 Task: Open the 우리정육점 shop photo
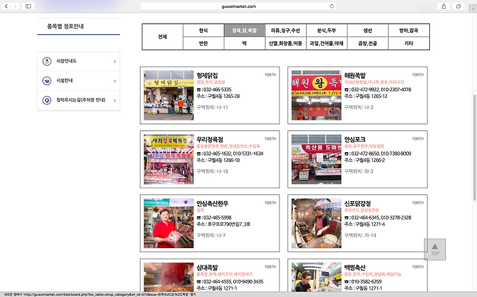168,159
